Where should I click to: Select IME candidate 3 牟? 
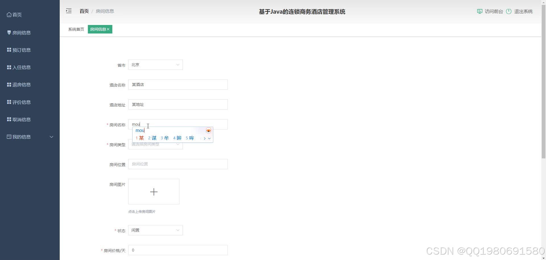tap(165, 138)
